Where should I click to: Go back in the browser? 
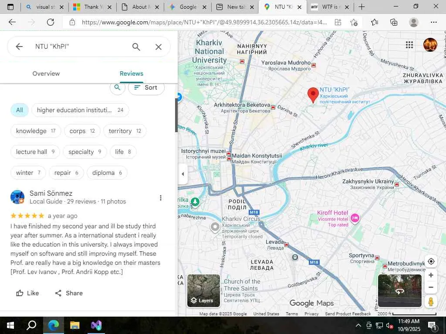coord(12,22)
